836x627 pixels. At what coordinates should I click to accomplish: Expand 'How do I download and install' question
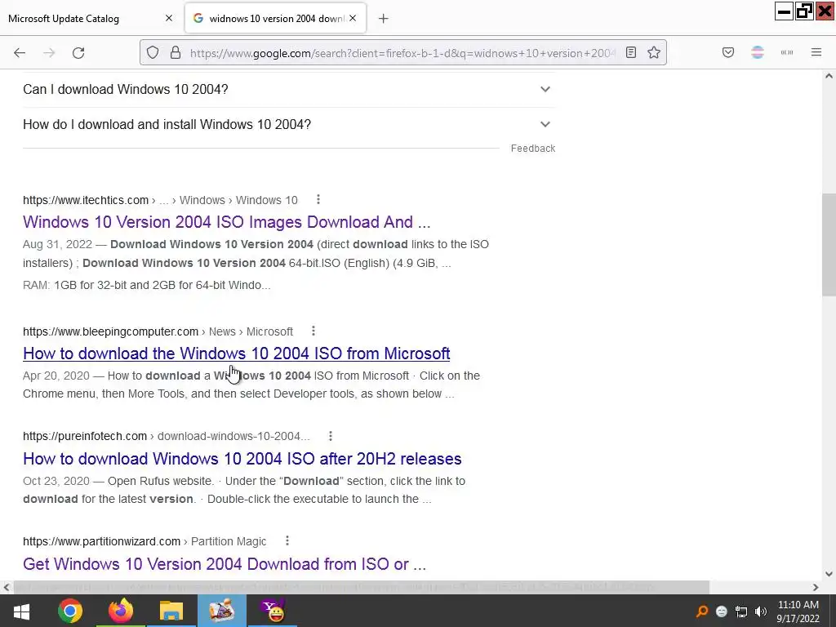[288, 124]
